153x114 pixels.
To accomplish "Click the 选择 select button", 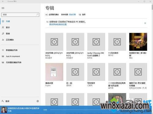I will point(82,15).
